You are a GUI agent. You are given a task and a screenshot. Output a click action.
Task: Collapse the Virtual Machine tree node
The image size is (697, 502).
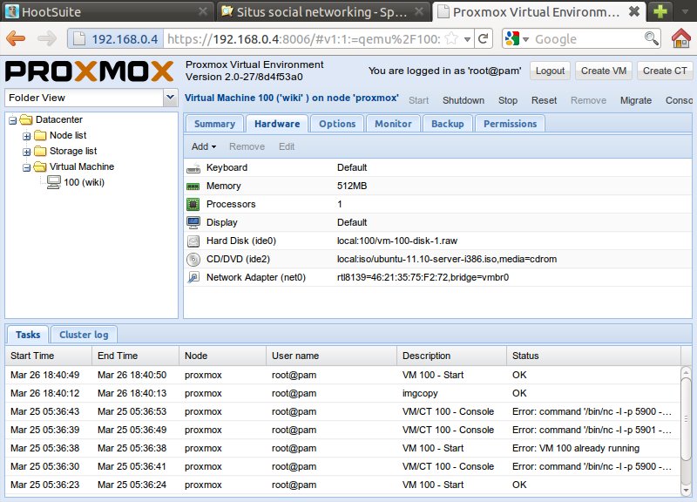coord(27,167)
